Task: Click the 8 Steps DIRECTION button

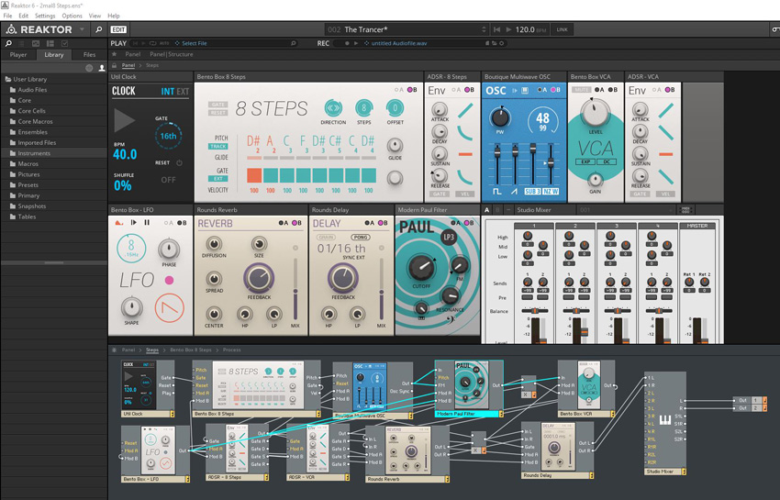Action: (x=333, y=108)
